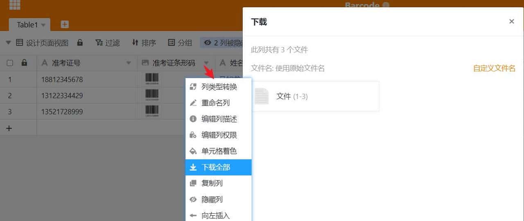The image size is (524, 221).
Task: Expand the Table1 tab dropdown arrow
Action: pos(43,25)
